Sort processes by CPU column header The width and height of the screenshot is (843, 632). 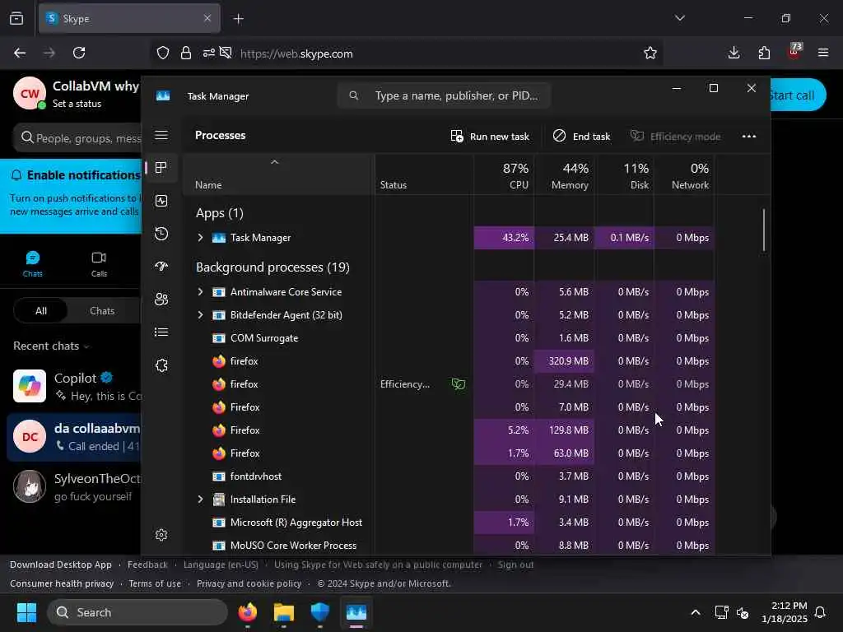point(505,175)
